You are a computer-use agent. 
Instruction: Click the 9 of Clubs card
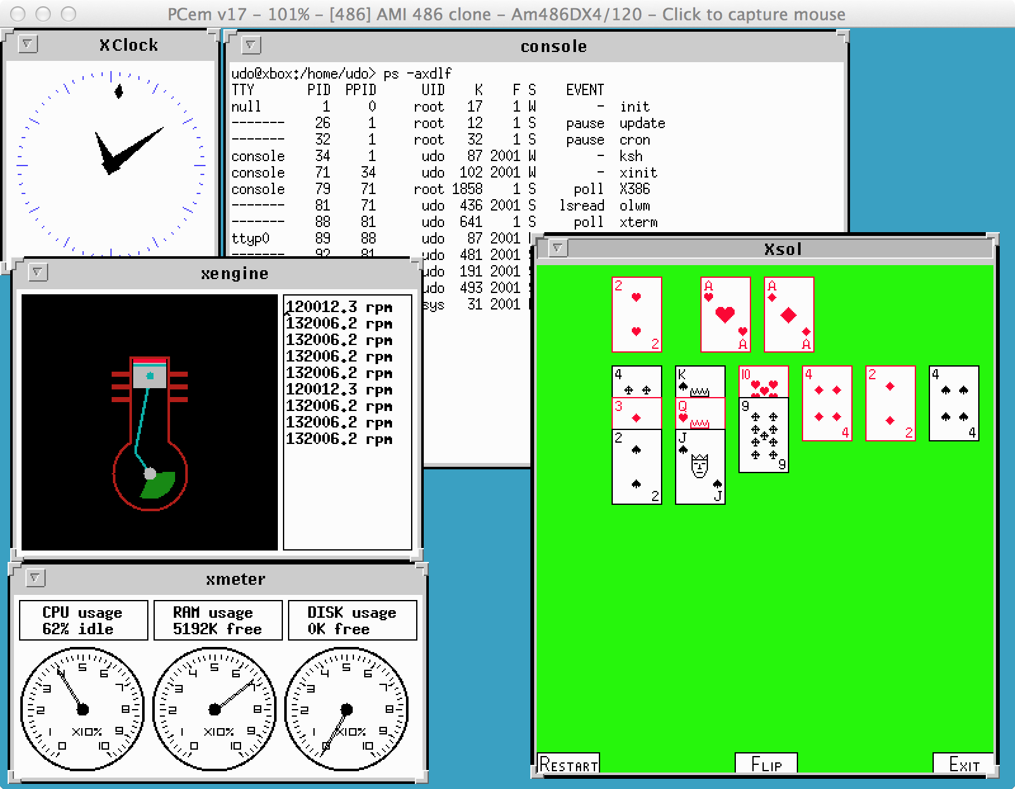763,436
